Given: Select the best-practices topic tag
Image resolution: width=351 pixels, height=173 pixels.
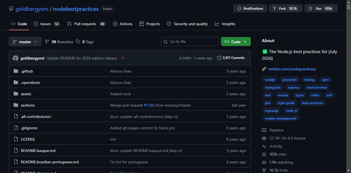Looking at the screenshot, I should (312, 103).
